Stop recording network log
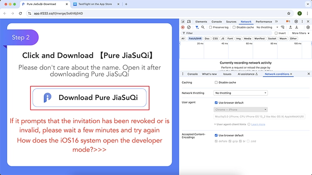 pyautogui.click(x=183, y=27)
